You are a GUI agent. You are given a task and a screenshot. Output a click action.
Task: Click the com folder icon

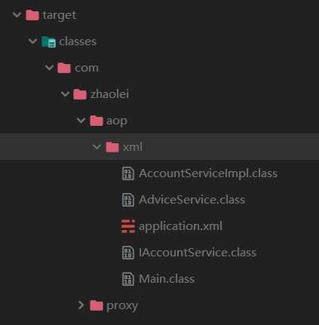[64, 68]
